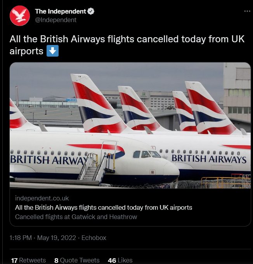Open the article headline in the link card
The height and width of the screenshot is (264, 253).
point(104,207)
